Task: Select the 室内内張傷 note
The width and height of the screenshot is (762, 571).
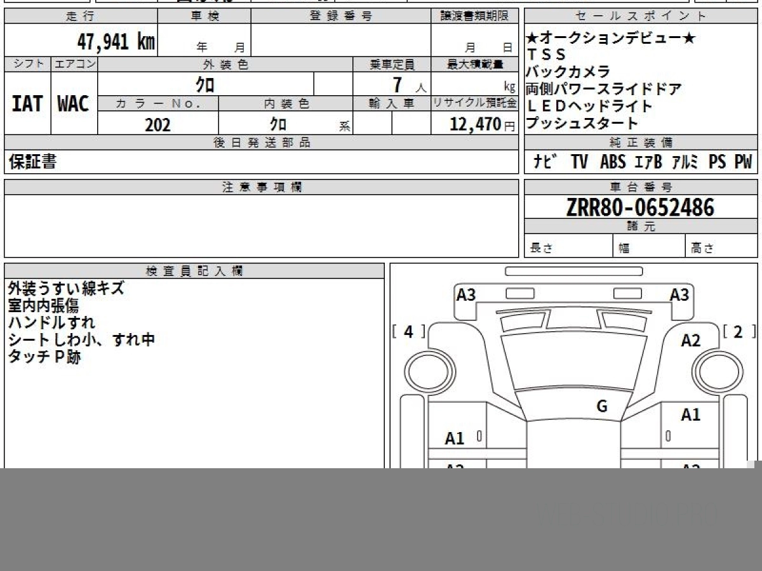Action: [x=44, y=306]
